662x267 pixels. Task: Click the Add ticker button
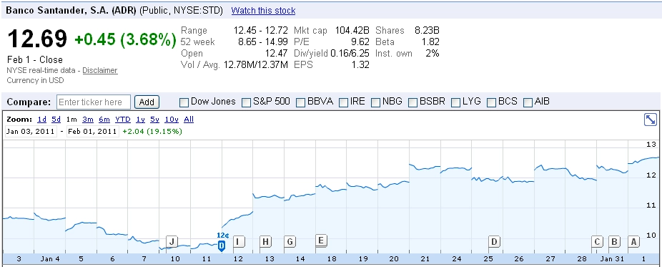pyautogui.click(x=147, y=102)
